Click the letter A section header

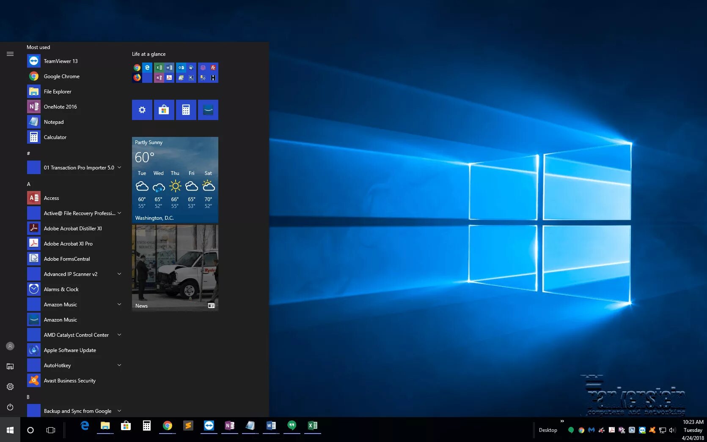point(29,184)
